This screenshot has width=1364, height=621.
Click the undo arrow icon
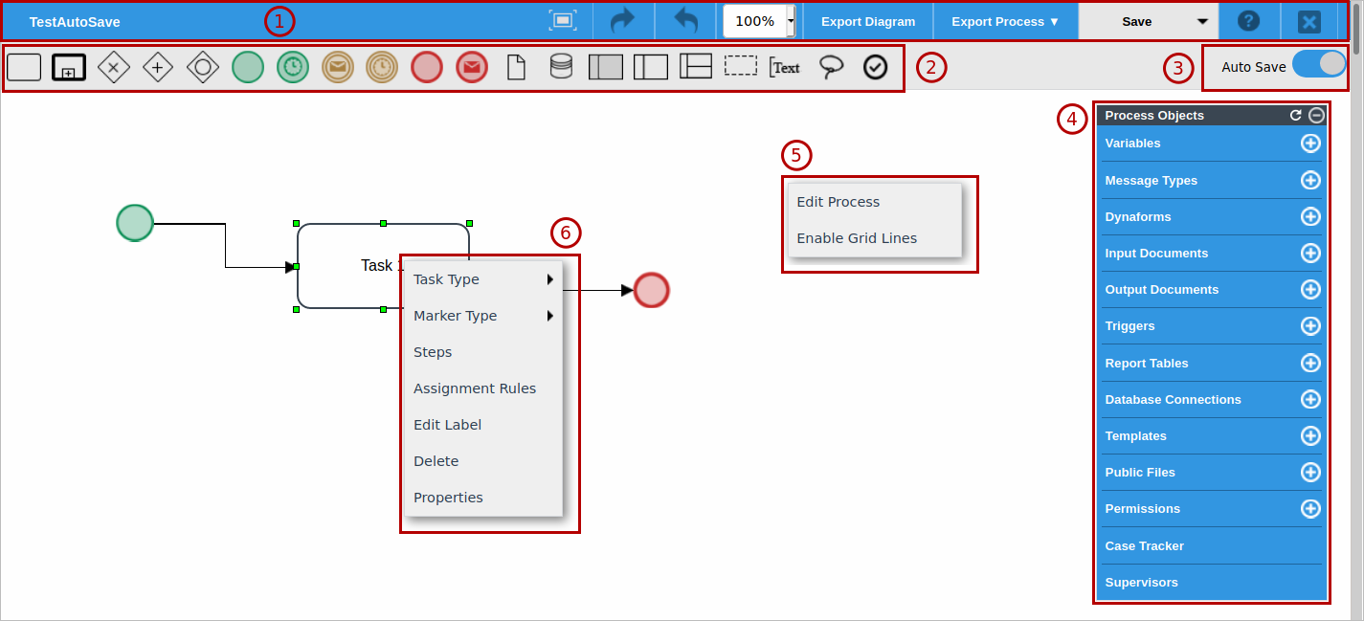coord(685,21)
